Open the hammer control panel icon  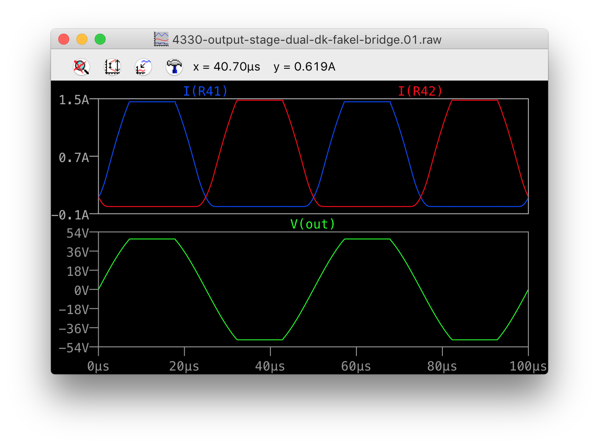point(174,67)
